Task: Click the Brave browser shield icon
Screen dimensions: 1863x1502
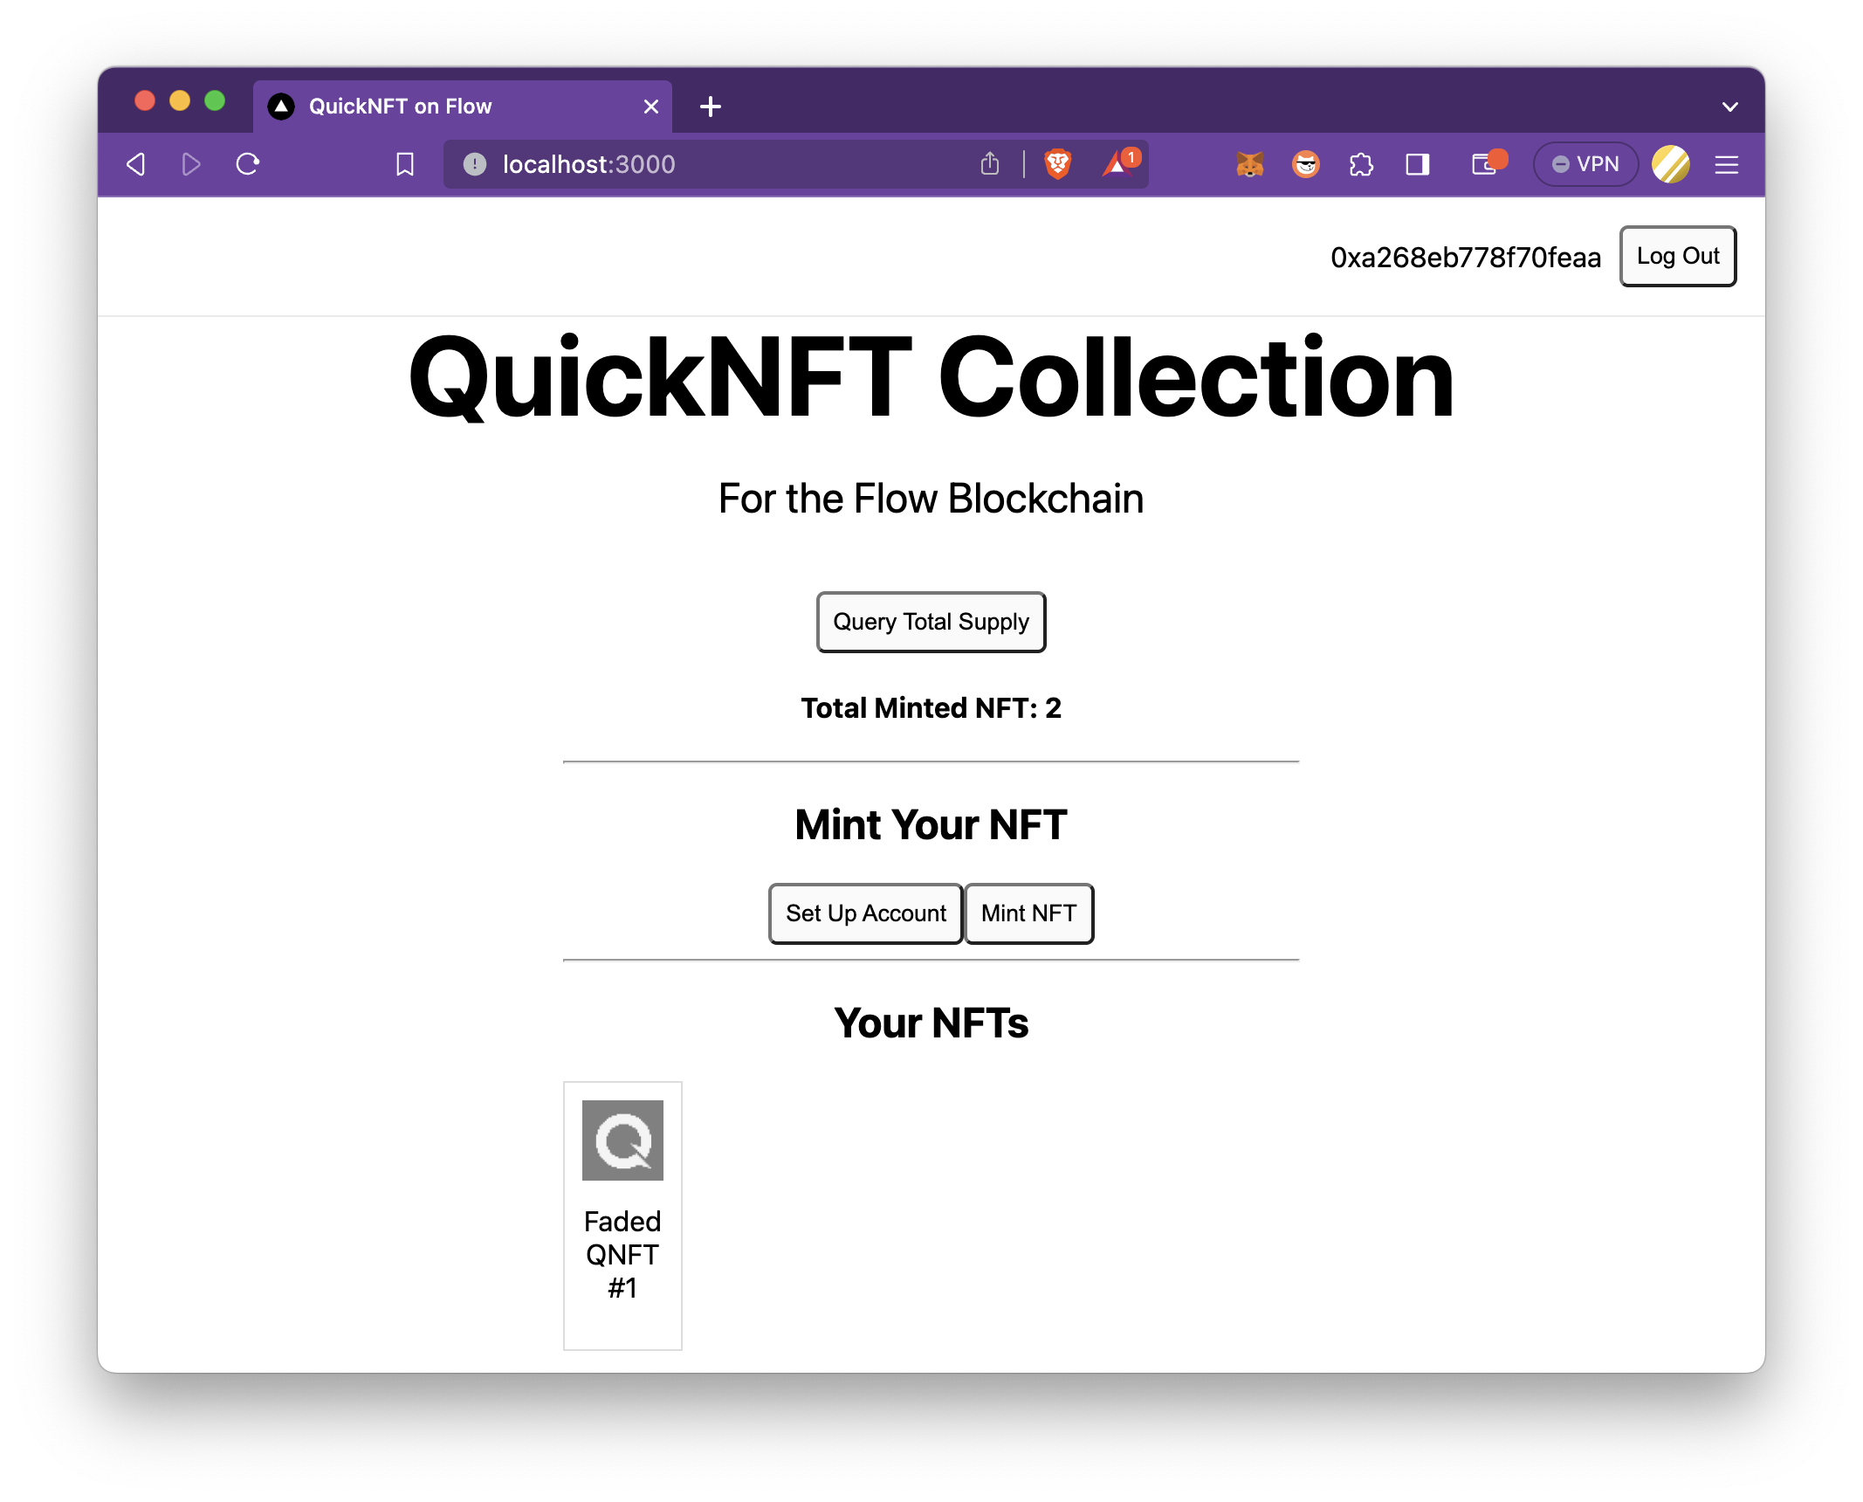Action: click(1063, 166)
